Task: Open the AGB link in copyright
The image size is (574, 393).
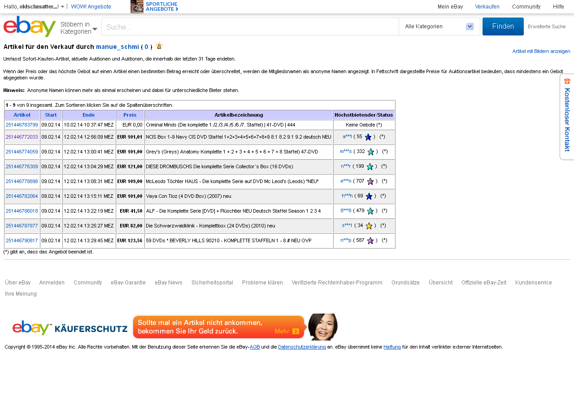Action: pos(255,347)
